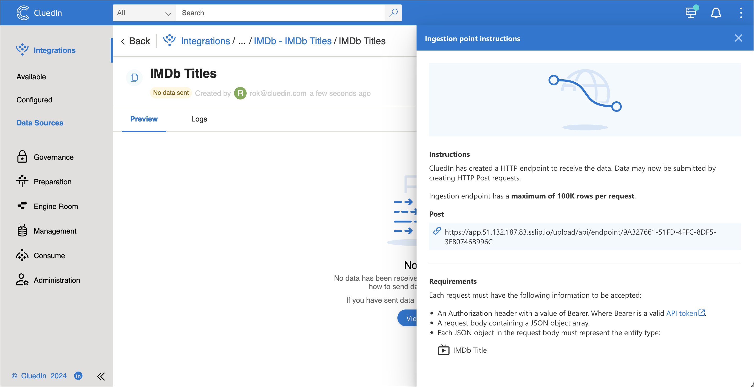Viewport: 754px width, 387px height.
Task: Click the CluedIn logo
Action: 23,13
